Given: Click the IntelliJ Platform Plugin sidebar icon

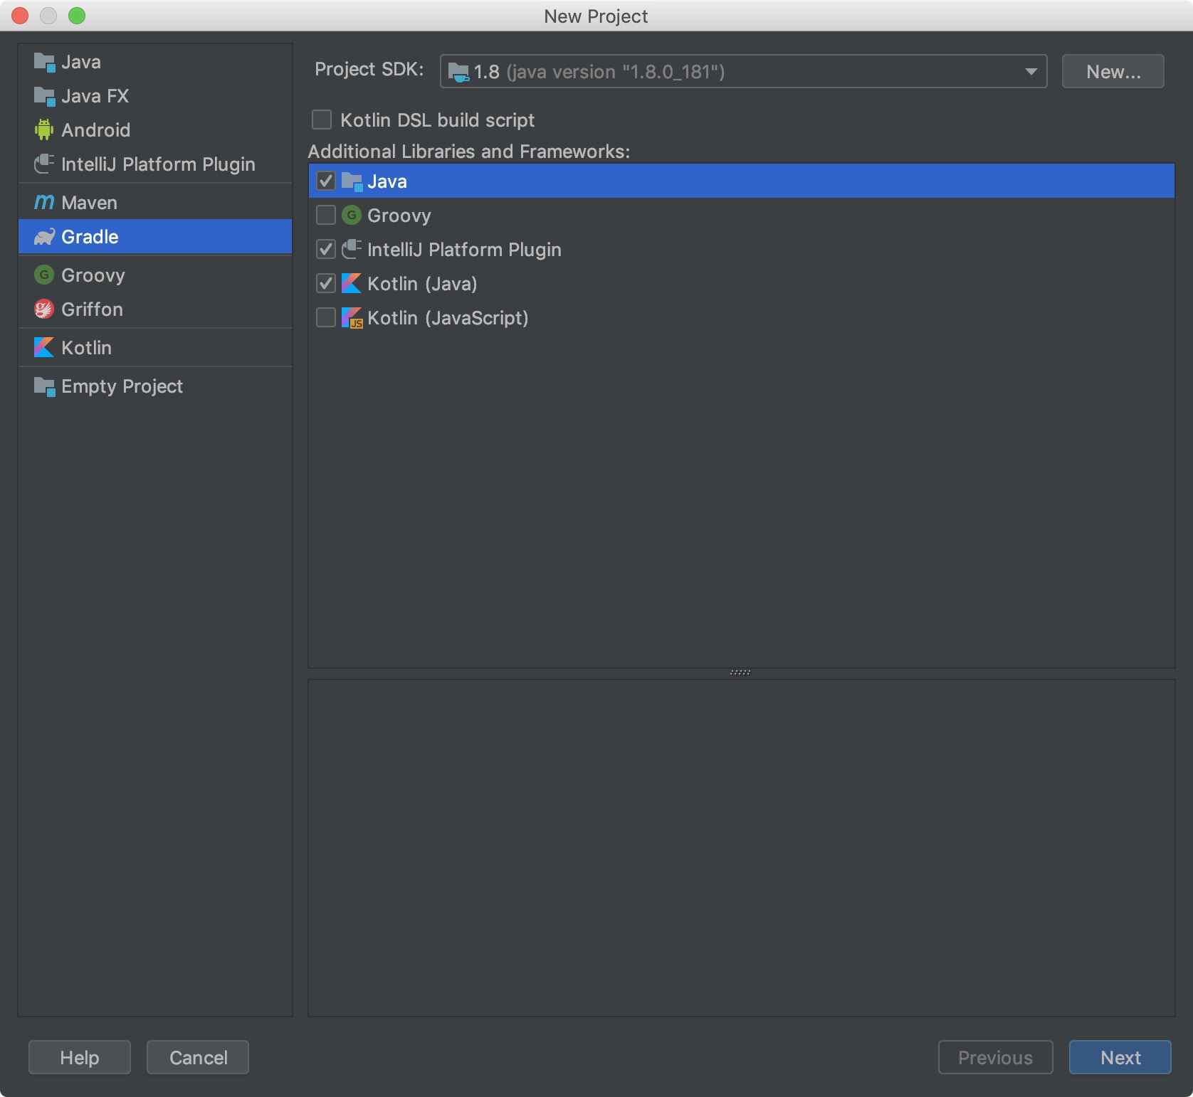Looking at the screenshot, I should [x=44, y=164].
